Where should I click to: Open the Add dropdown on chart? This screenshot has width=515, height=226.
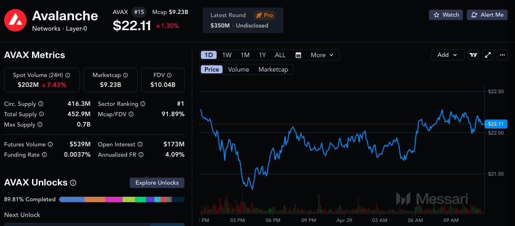pyautogui.click(x=447, y=55)
